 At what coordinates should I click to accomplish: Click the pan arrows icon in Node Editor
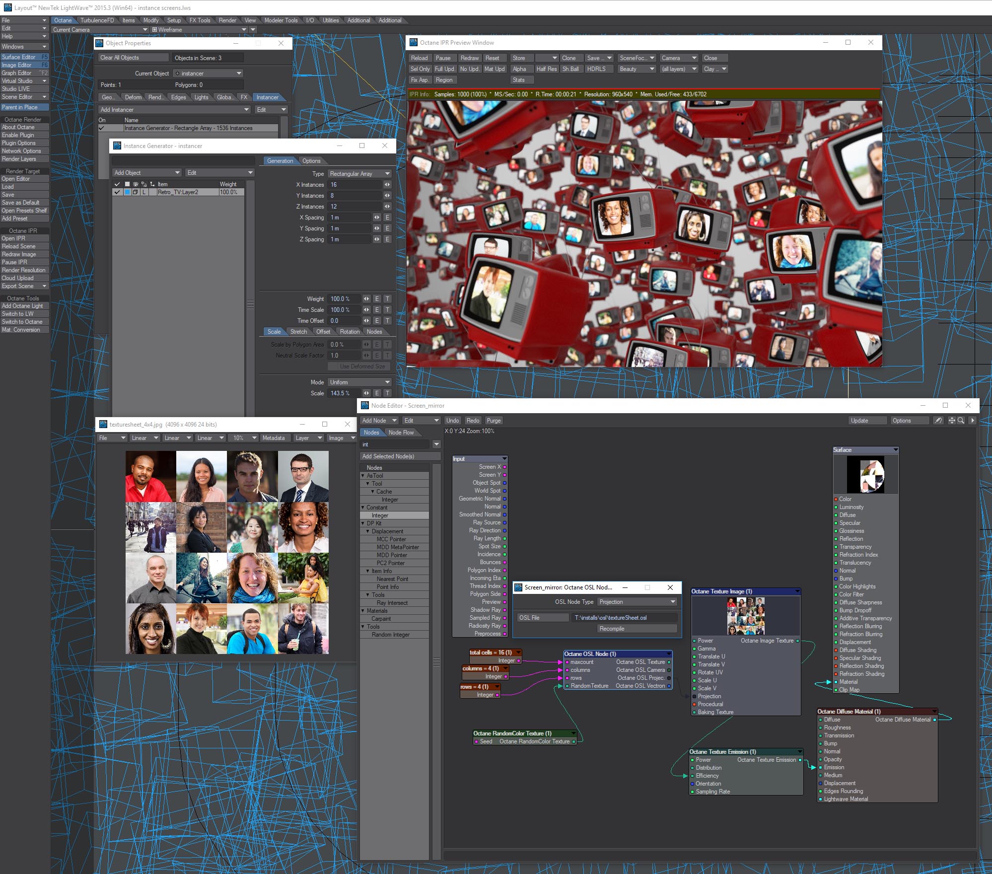coord(952,421)
